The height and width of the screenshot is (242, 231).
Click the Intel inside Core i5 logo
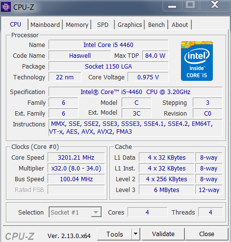tap(197, 61)
